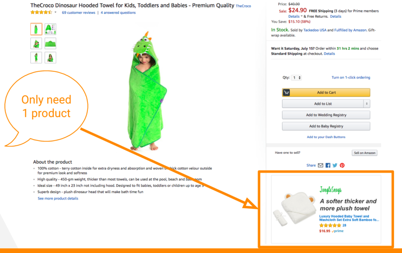This screenshot has height=253, width=402.
Task: Share the product via email icon
Action: pos(321,165)
